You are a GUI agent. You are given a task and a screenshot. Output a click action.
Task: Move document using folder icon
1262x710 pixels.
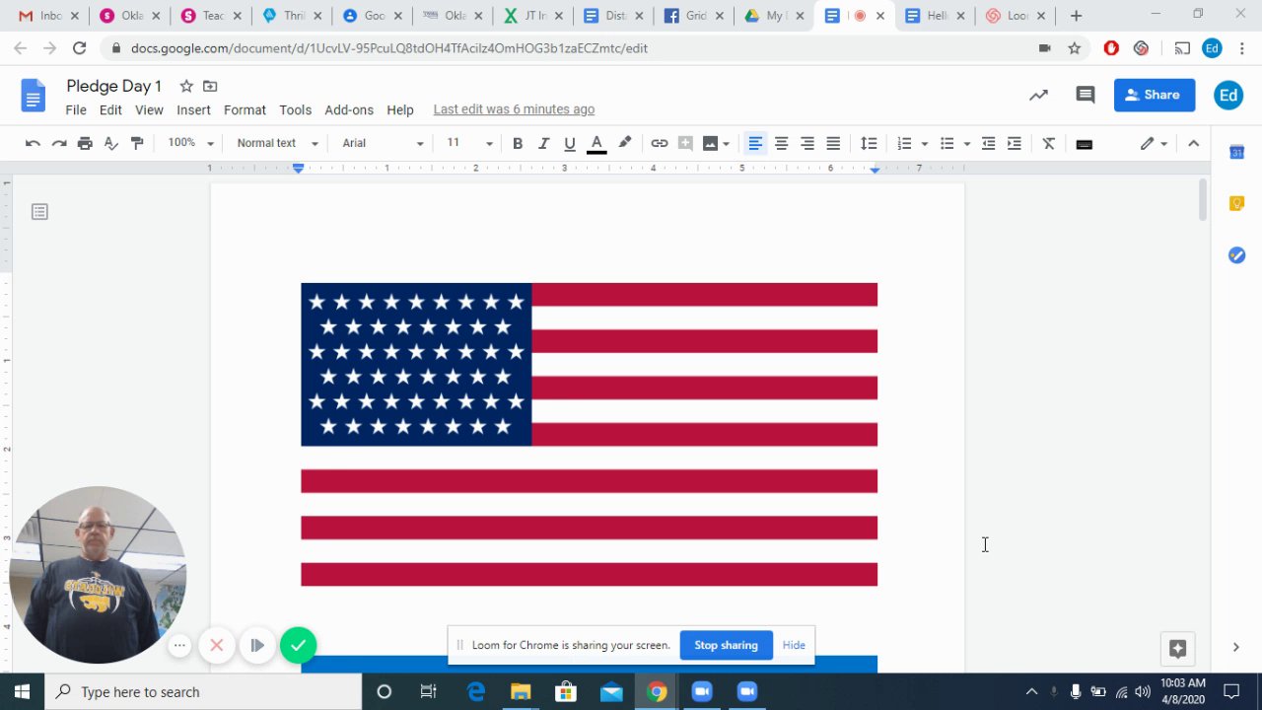210,86
